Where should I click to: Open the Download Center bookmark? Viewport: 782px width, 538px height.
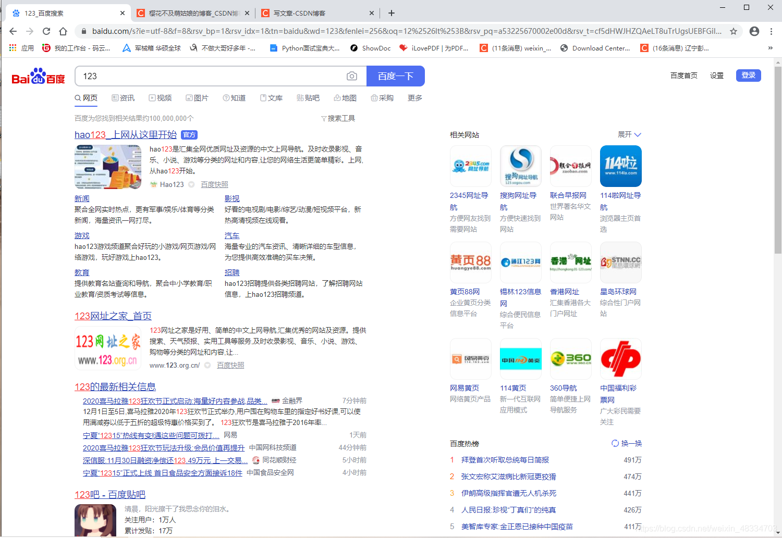tap(595, 48)
